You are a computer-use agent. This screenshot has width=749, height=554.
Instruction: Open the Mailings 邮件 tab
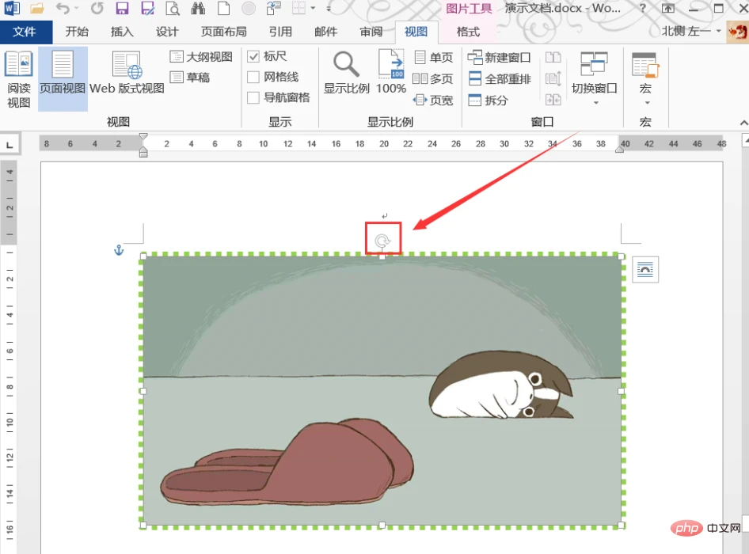(x=325, y=32)
